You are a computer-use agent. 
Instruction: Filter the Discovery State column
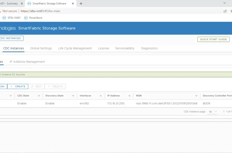73,96
